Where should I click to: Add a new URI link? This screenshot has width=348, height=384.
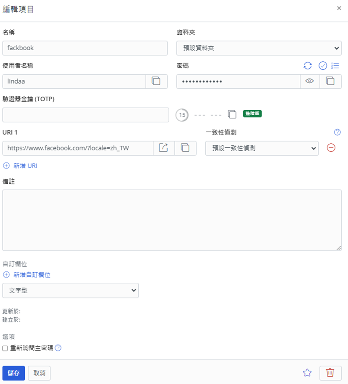(x=20, y=166)
